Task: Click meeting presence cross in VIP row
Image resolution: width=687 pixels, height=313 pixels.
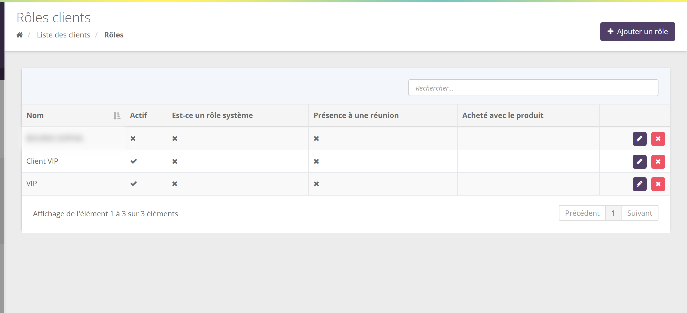Action: [316, 184]
